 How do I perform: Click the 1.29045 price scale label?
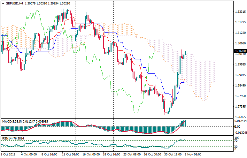point(240,75)
